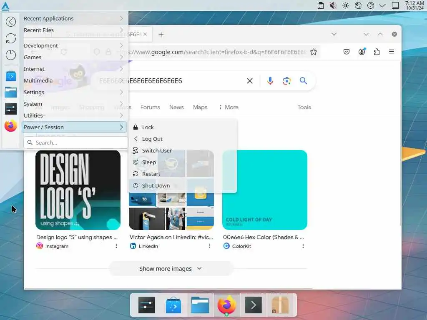Expand Recent Files submenu
The width and height of the screenshot is (427, 320).
[74, 30]
